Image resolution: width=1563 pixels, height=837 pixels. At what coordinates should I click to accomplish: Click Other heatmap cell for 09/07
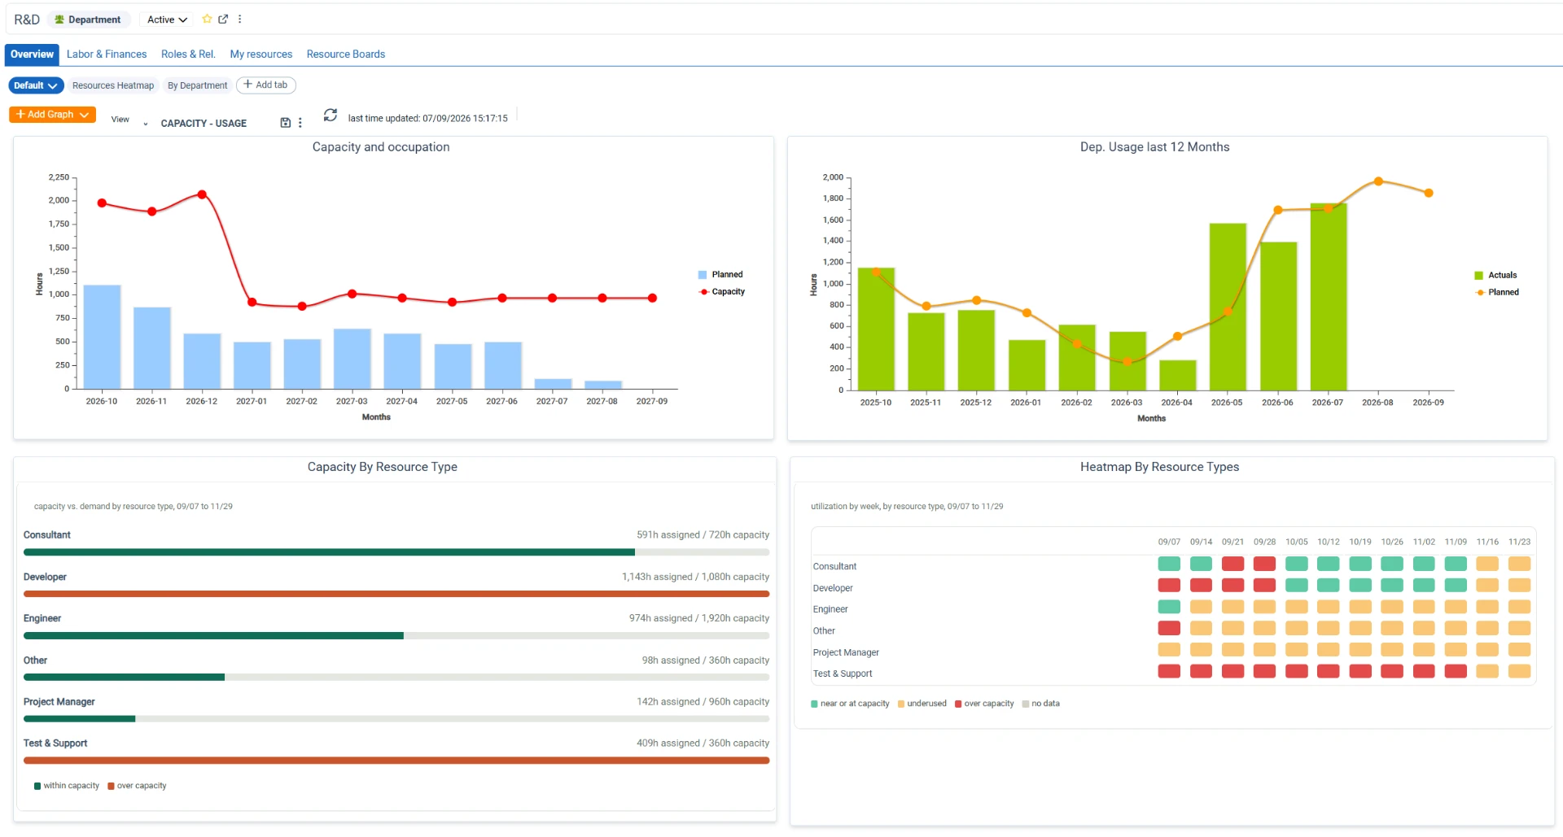(x=1170, y=629)
